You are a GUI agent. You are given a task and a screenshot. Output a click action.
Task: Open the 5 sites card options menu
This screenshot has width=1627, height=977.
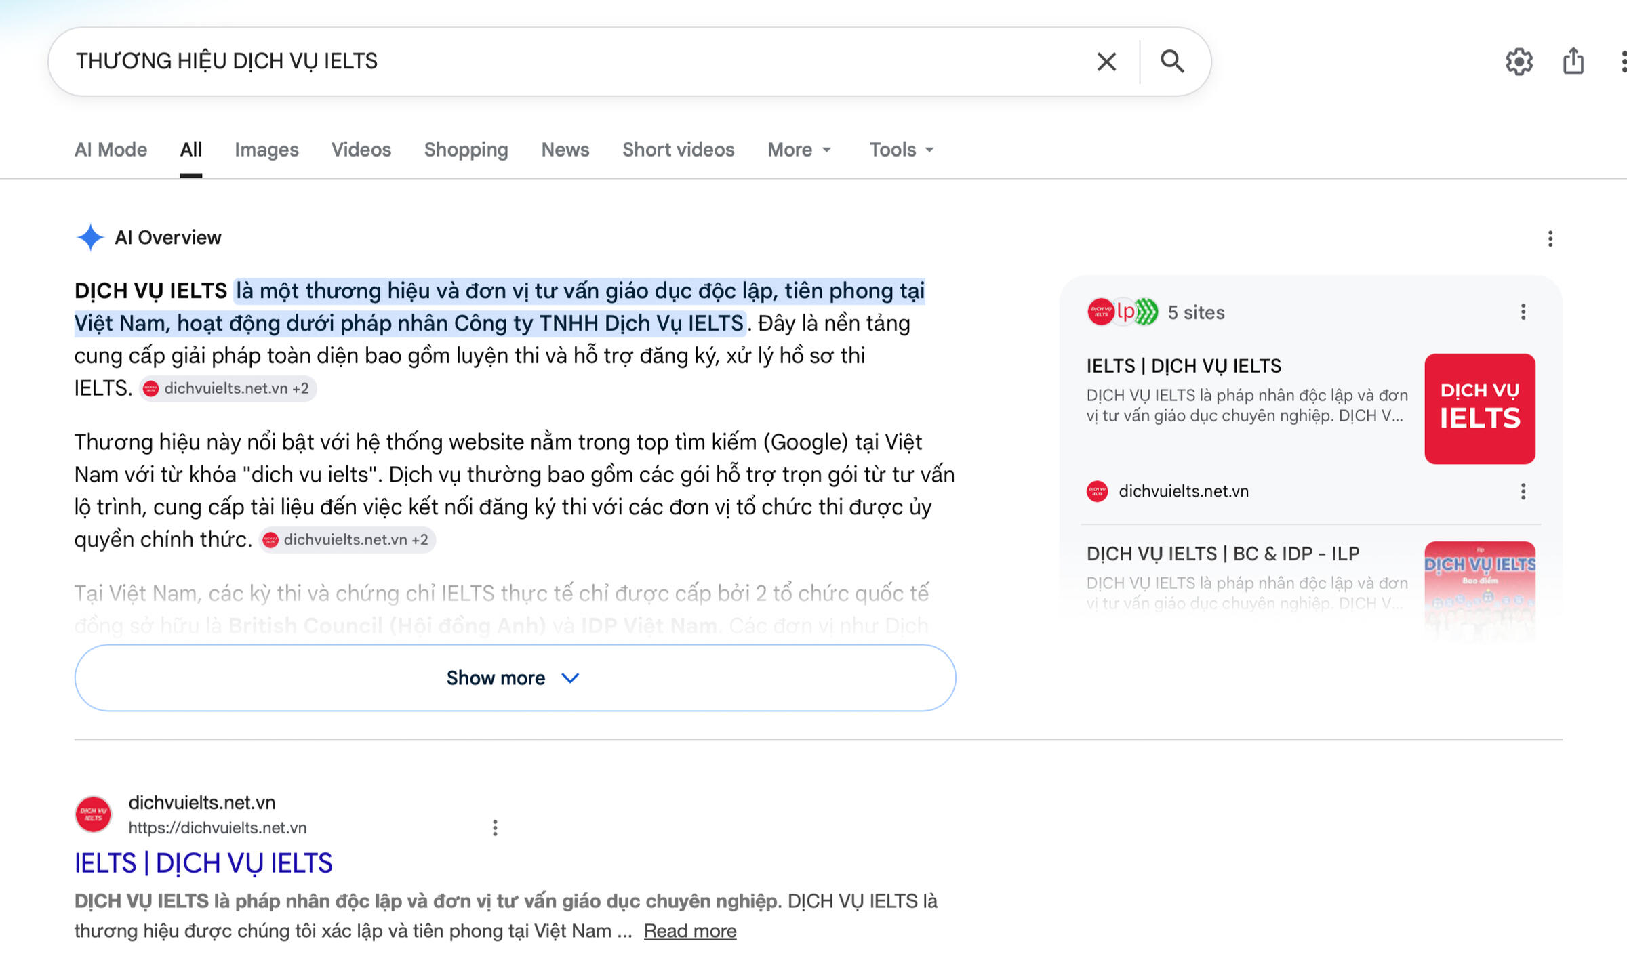point(1523,312)
